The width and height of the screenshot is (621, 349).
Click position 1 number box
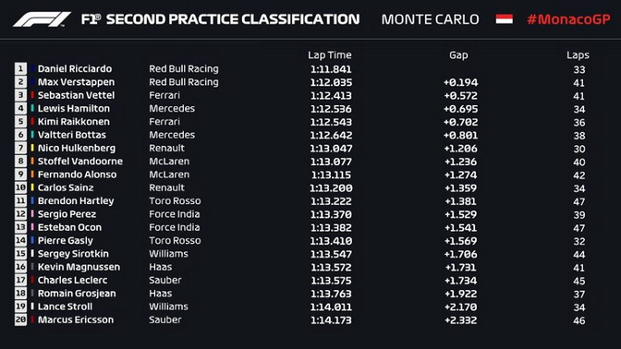20,69
